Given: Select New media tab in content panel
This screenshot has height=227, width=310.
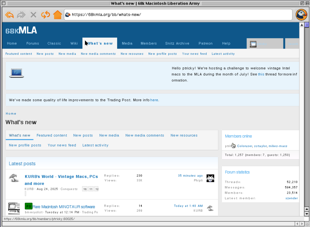Looking at the screenshot, I should 109,135.
